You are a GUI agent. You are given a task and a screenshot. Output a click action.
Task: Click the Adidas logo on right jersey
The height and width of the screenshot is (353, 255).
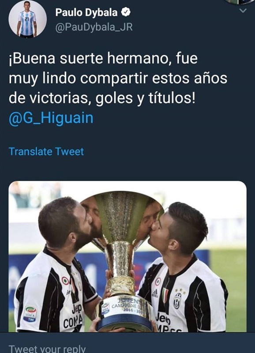coord(154,293)
